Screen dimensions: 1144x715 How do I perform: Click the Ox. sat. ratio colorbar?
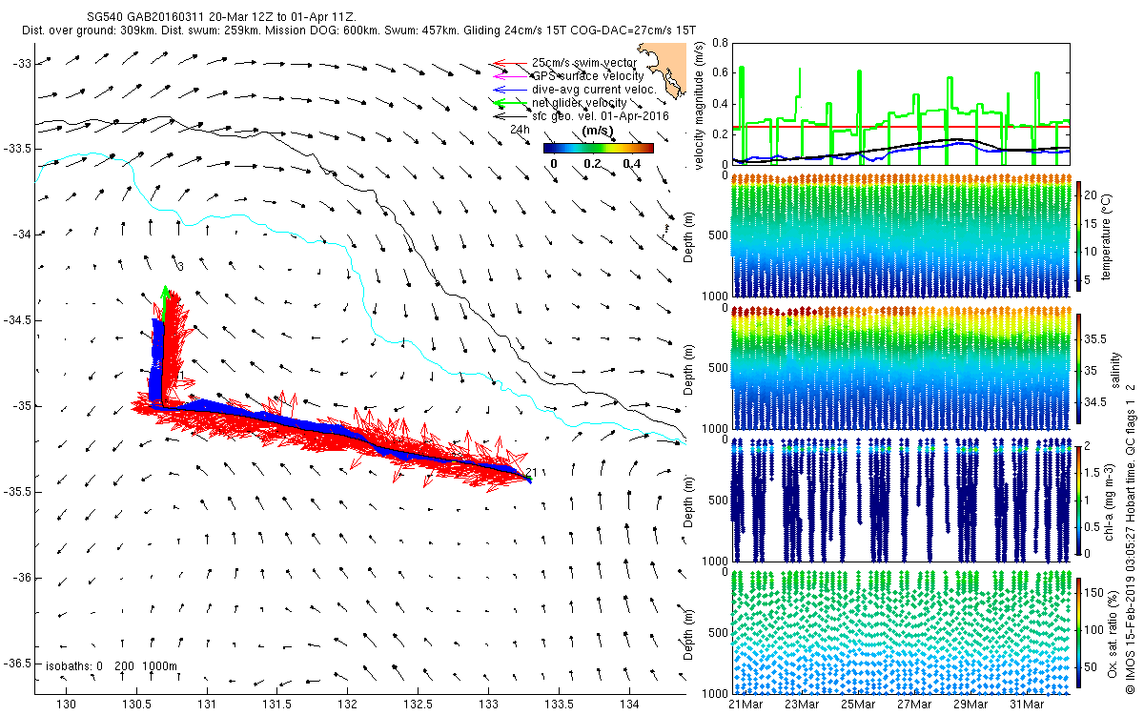point(1078,631)
